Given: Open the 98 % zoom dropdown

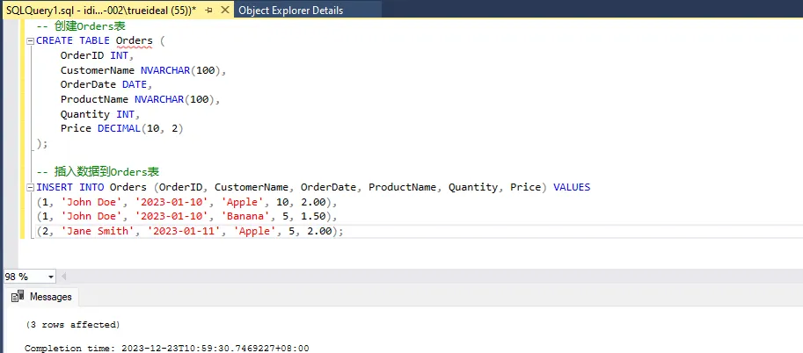Looking at the screenshot, I should click(51, 277).
